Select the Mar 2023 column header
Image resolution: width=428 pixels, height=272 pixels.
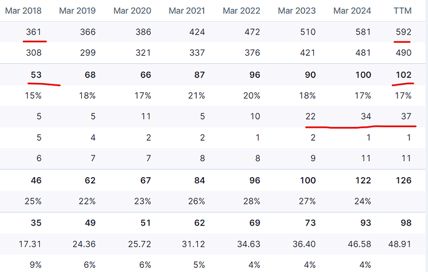click(x=296, y=11)
